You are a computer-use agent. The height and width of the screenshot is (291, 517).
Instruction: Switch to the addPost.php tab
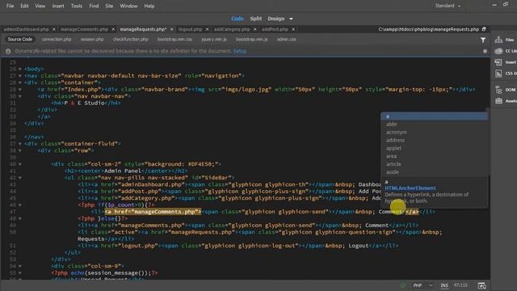(x=275, y=29)
